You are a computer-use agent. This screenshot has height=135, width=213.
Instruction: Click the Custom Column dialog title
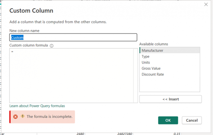(x=31, y=10)
